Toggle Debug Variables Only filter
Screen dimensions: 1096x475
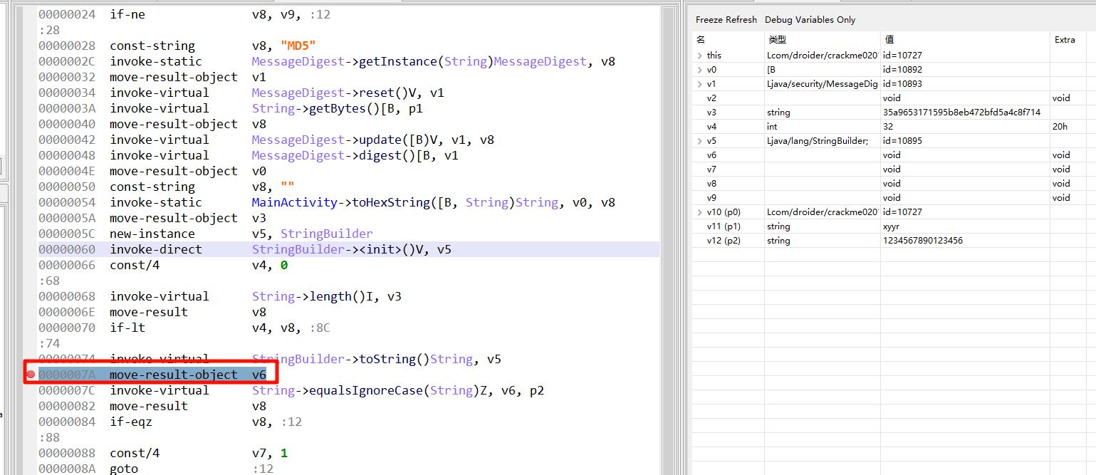810,20
